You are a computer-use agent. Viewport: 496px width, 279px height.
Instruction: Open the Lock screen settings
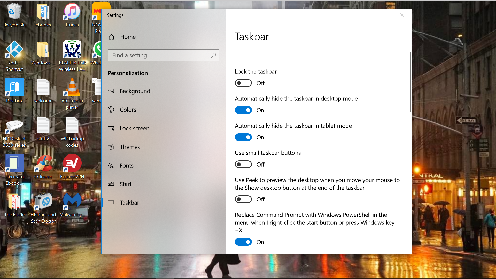(x=134, y=128)
